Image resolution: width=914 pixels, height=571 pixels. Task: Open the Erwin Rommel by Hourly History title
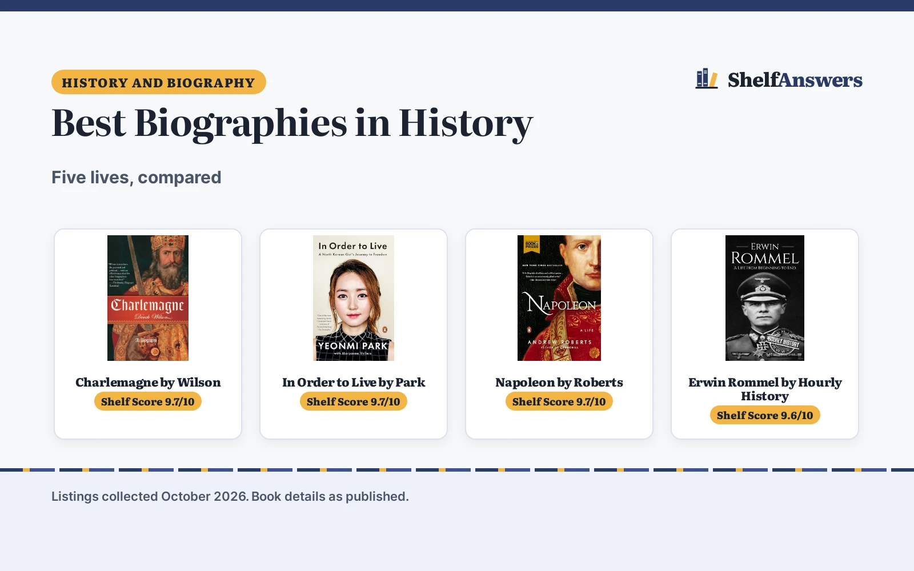[x=765, y=389]
